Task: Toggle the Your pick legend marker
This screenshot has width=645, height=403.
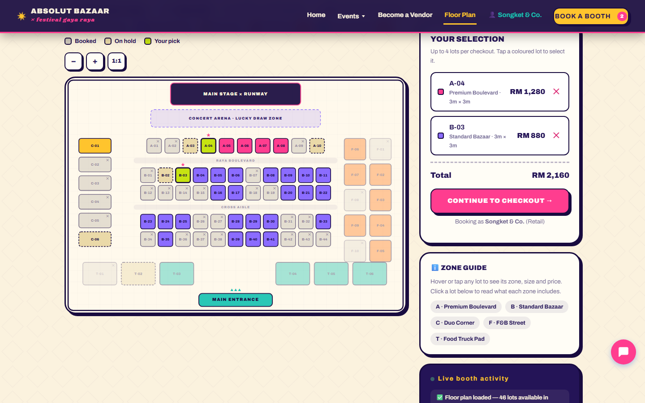Action: [x=148, y=41]
